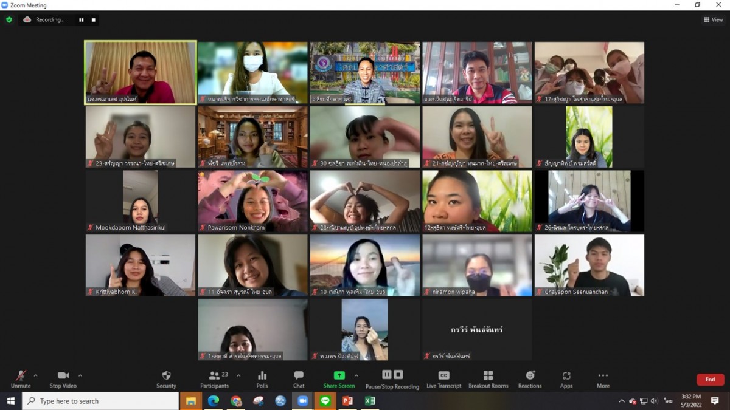
Task: Switch the ไทย input language indicator
Action: pos(669,401)
